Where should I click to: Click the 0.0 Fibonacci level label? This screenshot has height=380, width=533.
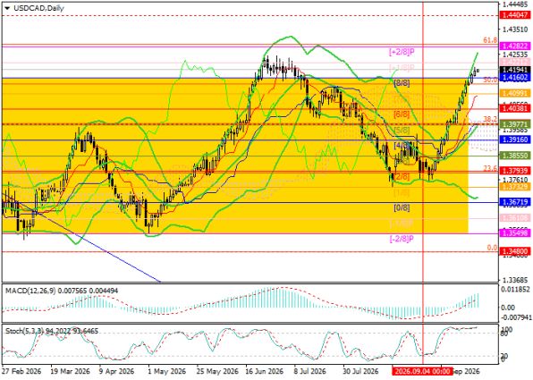click(492, 248)
